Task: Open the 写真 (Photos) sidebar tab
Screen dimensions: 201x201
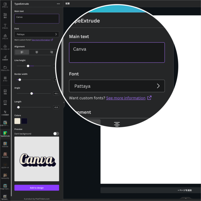Action: tap(5, 92)
